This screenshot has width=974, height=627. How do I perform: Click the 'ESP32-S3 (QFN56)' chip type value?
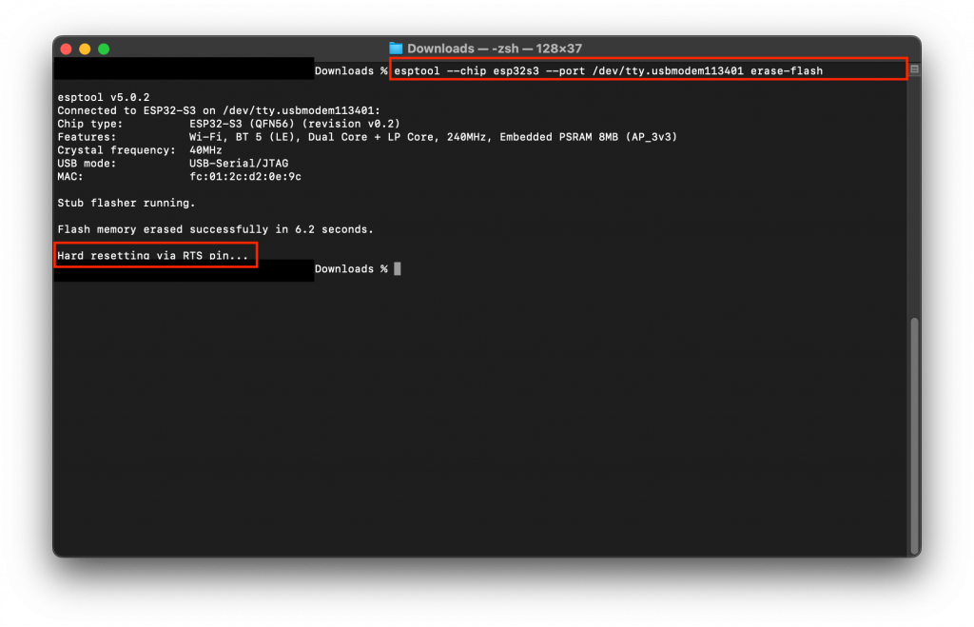click(243, 124)
